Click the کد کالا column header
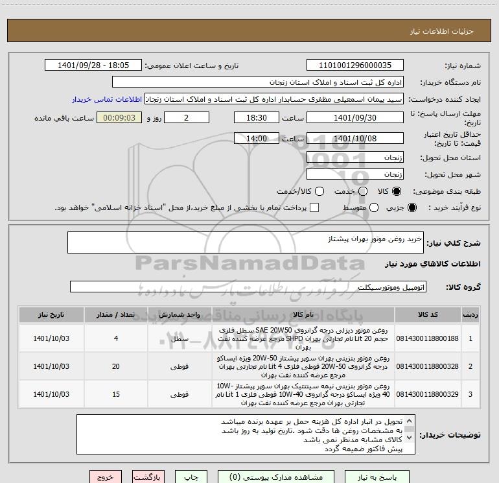This screenshot has height=483, width=499. 428,315
